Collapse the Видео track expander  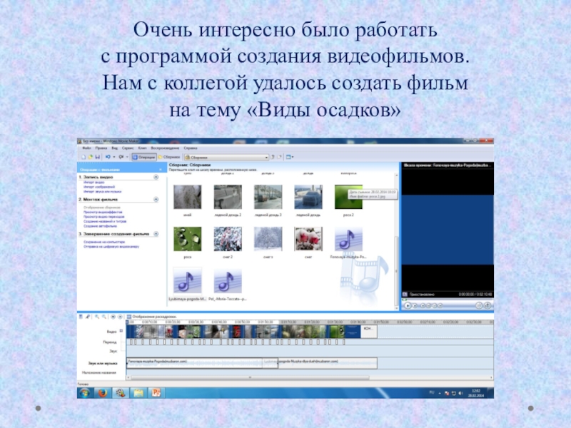[121, 330]
